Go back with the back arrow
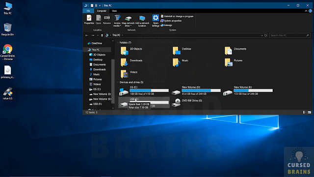314x177 pixels. (x=86, y=35)
